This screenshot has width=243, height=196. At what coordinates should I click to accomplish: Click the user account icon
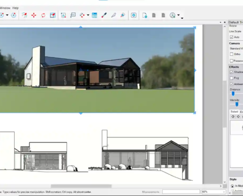click(x=172, y=15)
